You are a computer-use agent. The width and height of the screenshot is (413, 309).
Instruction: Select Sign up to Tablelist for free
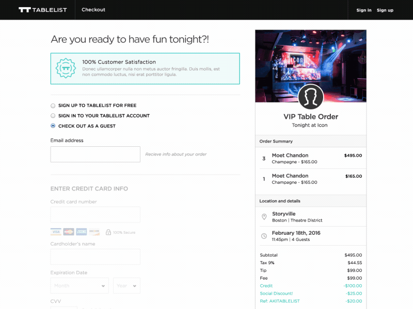click(53, 106)
